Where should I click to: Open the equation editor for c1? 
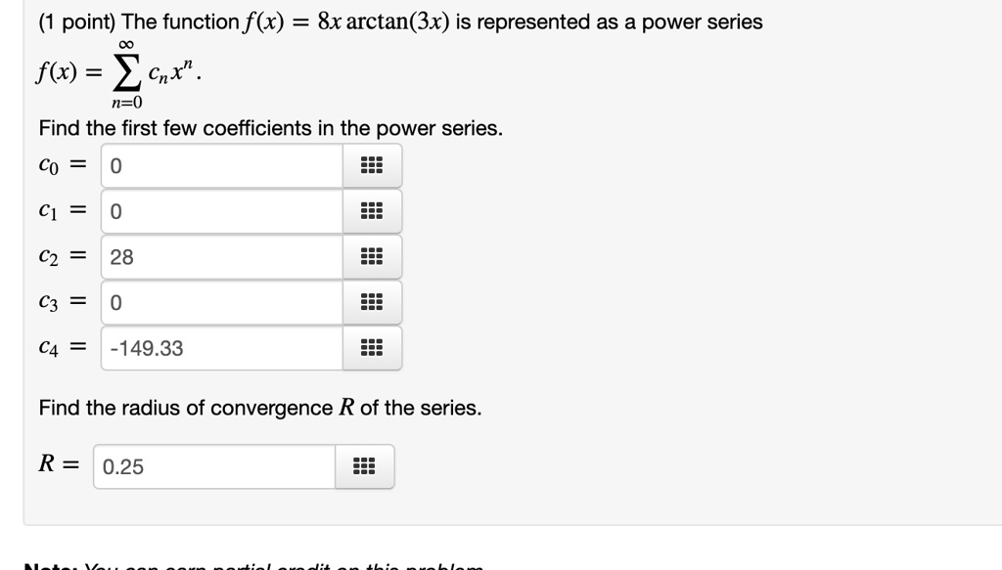coord(372,211)
